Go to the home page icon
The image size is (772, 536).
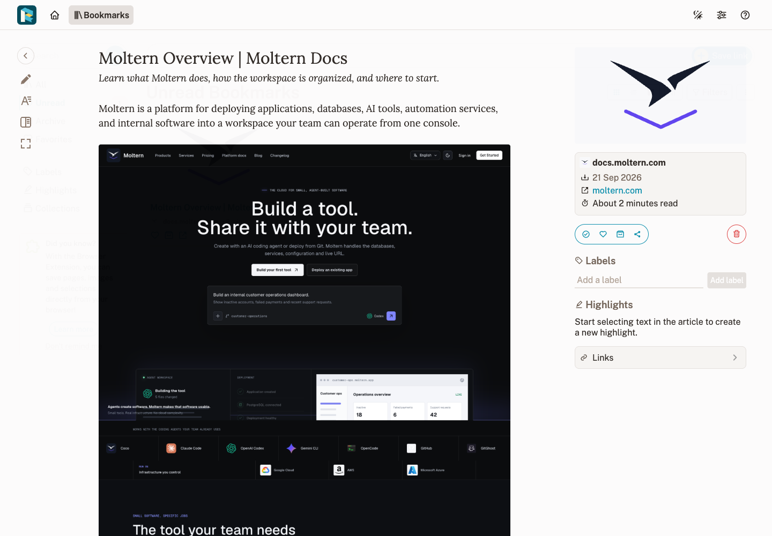(x=55, y=15)
